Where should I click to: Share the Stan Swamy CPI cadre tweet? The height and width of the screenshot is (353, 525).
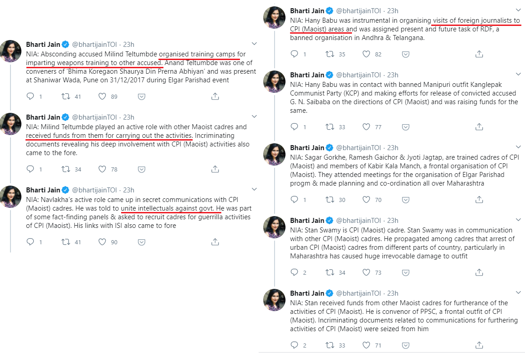(479, 272)
